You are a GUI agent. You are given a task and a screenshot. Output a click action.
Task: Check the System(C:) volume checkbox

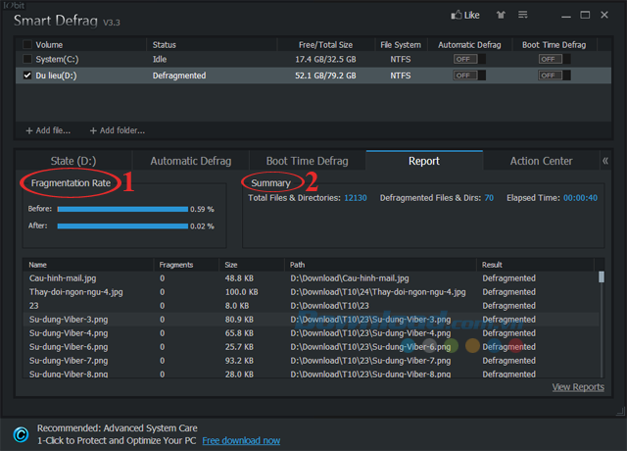tap(26, 60)
